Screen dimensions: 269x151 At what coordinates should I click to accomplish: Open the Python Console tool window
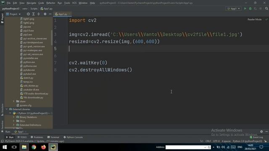[73, 137]
